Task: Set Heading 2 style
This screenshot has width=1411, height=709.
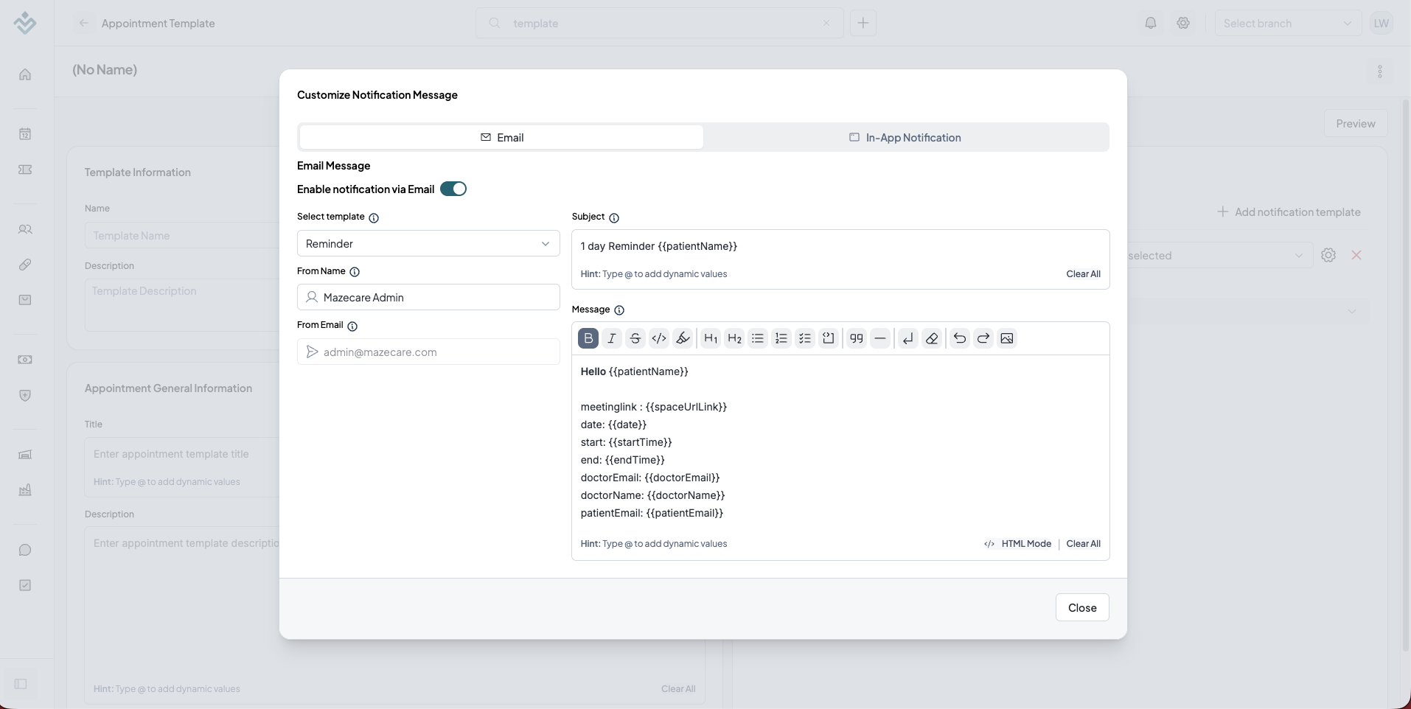Action: pos(734,338)
